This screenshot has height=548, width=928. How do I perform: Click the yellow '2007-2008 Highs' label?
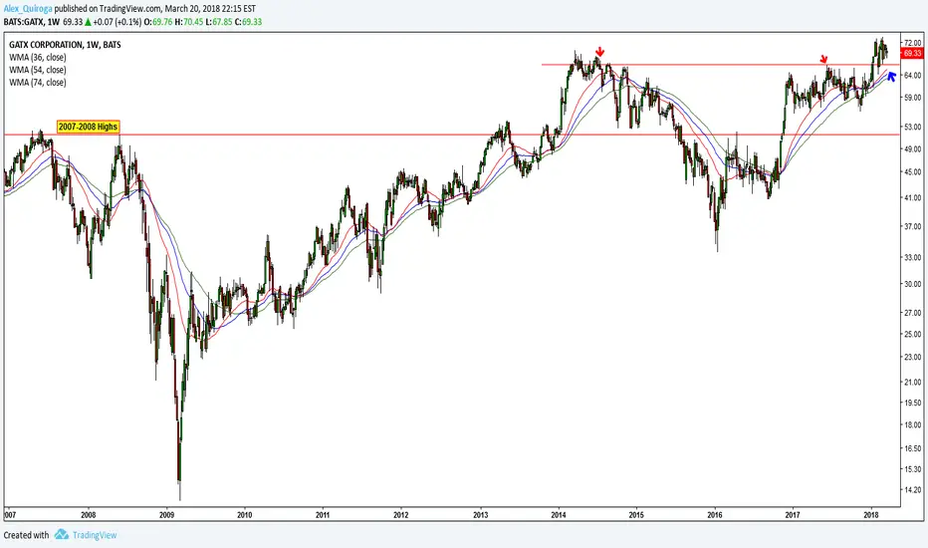tap(88, 127)
